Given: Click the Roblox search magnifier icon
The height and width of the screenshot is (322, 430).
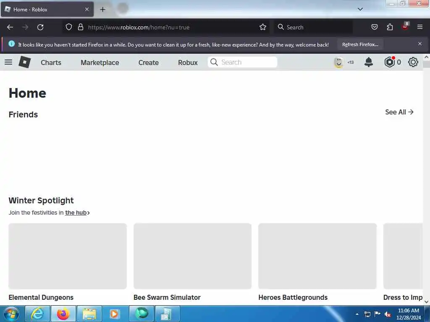Looking at the screenshot, I should [x=214, y=62].
